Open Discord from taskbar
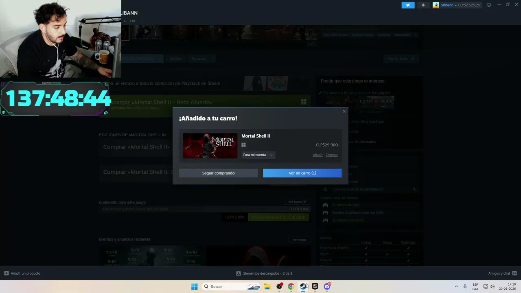This screenshot has height=293, width=521. (x=327, y=286)
